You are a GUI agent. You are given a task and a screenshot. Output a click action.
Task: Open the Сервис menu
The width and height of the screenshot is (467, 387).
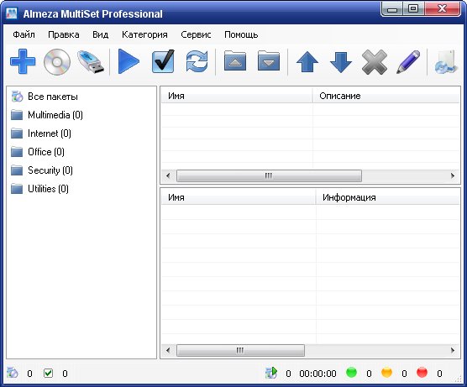pos(196,34)
